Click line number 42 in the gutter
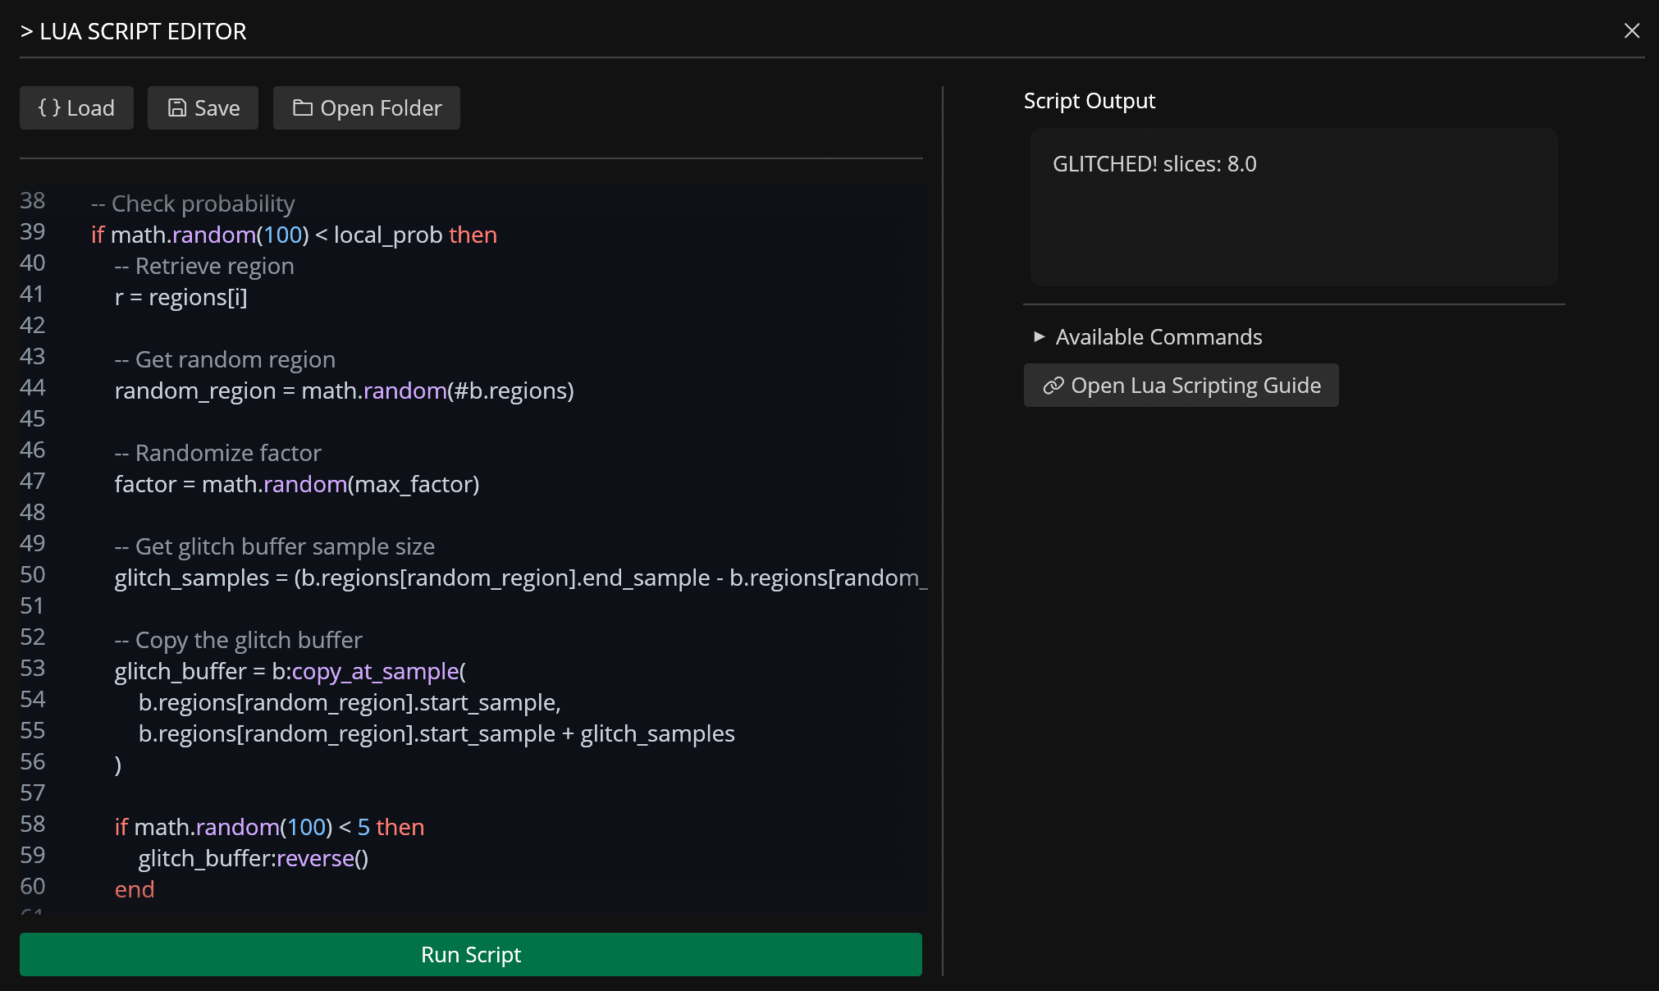This screenshot has width=1659, height=991. pos(33,325)
